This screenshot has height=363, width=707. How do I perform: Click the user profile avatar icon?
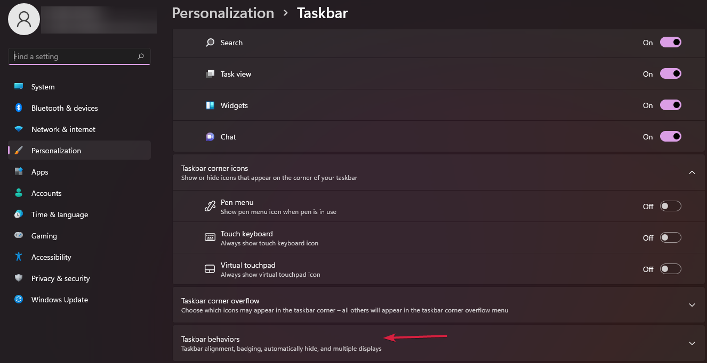[24, 19]
